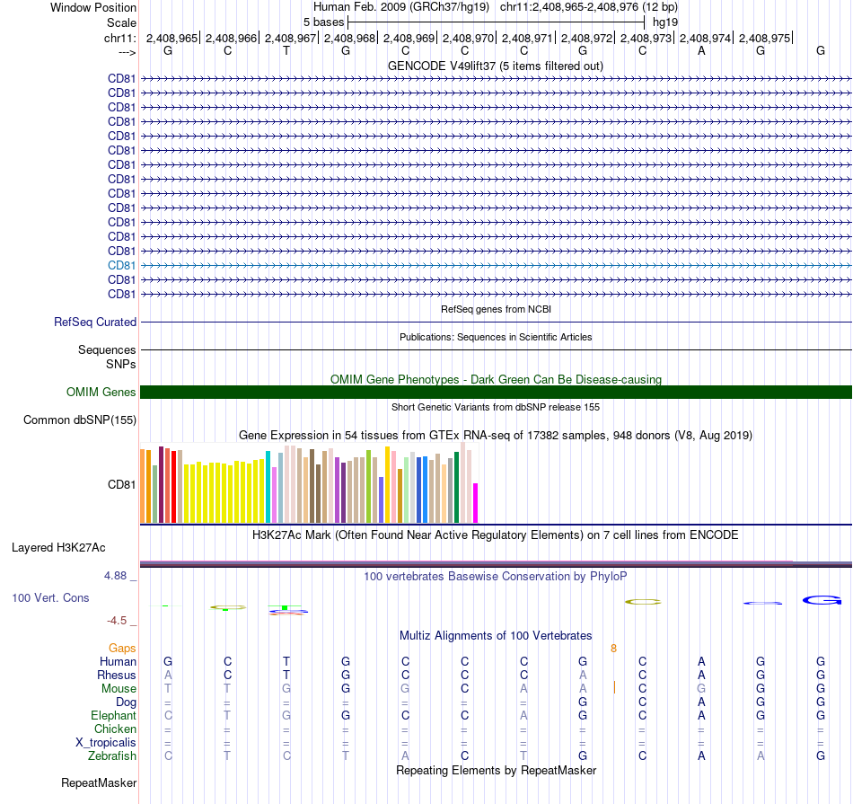Select the Rhesus alignment row label
853x804 pixels.
coord(117,675)
